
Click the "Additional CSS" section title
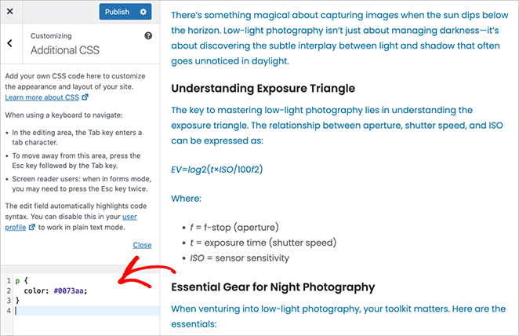[64, 50]
